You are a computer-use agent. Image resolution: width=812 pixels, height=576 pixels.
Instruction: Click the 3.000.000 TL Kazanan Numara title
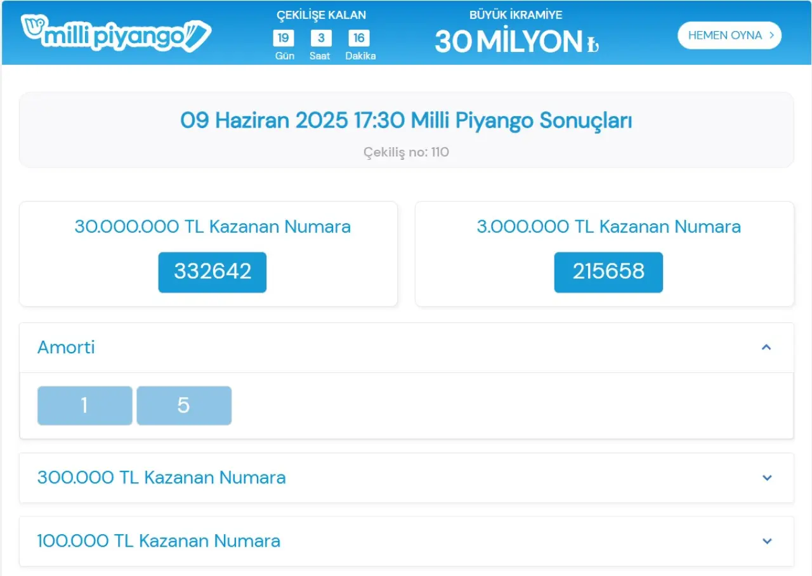tap(608, 226)
